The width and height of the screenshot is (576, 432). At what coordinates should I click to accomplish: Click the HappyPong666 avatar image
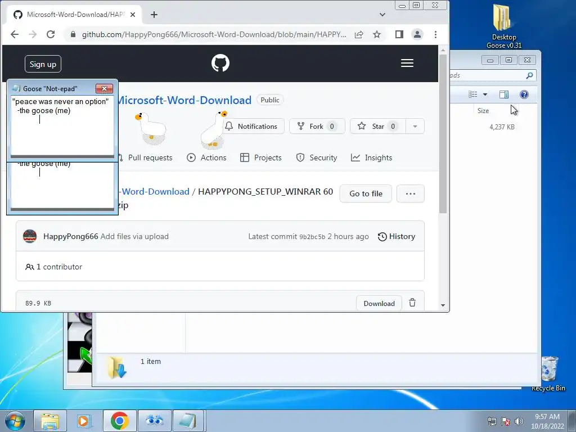[x=30, y=236]
